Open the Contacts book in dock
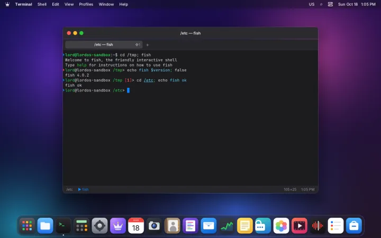 (173, 226)
